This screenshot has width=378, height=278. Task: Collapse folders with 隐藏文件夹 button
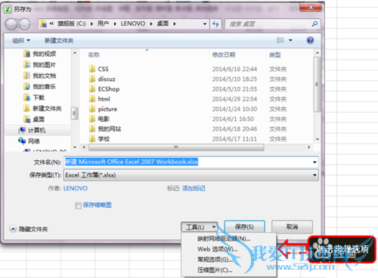[29, 229]
